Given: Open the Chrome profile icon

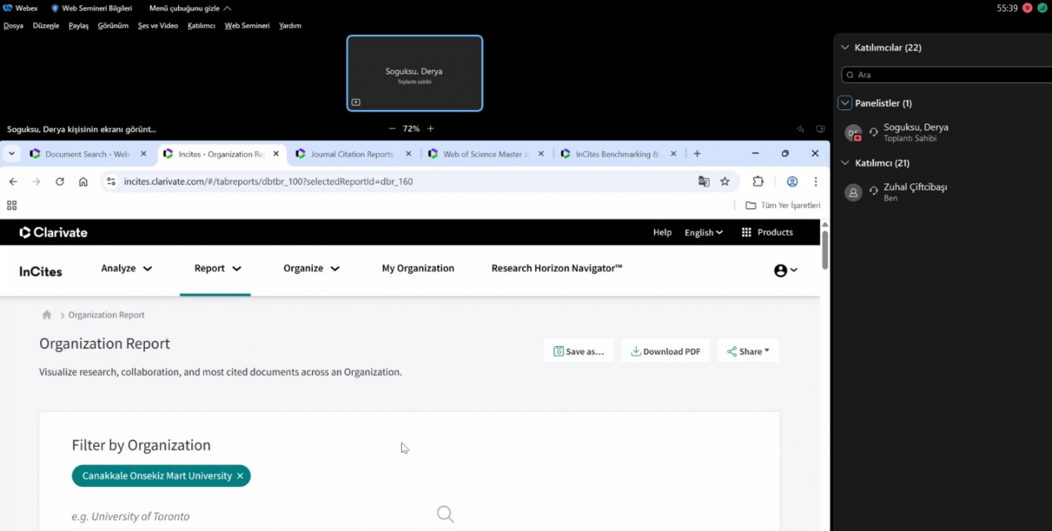Looking at the screenshot, I should pos(792,181).
